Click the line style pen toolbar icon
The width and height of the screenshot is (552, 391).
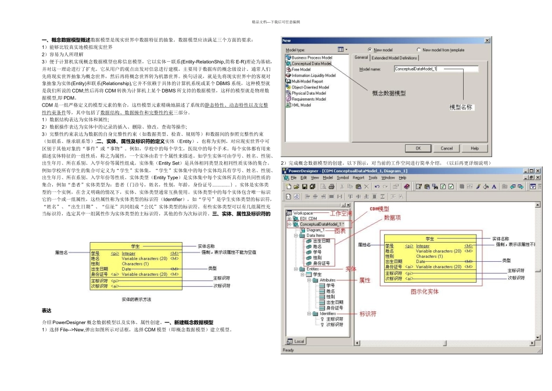tap(478, 187)
